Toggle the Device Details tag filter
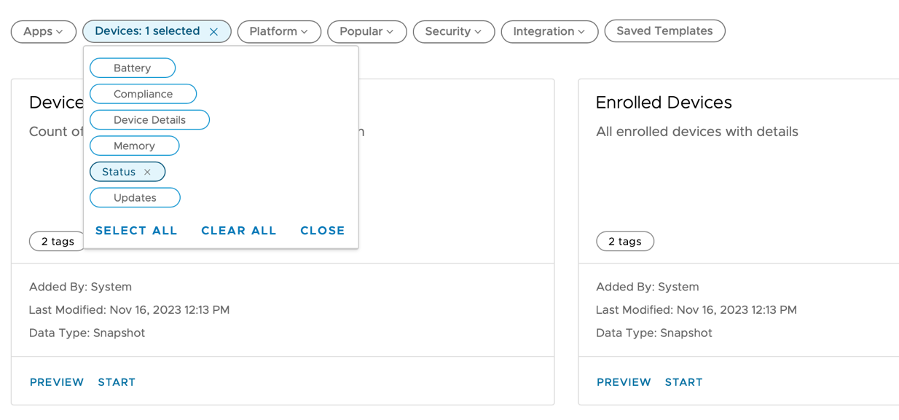899x420 pixels. tap(149, 120)
